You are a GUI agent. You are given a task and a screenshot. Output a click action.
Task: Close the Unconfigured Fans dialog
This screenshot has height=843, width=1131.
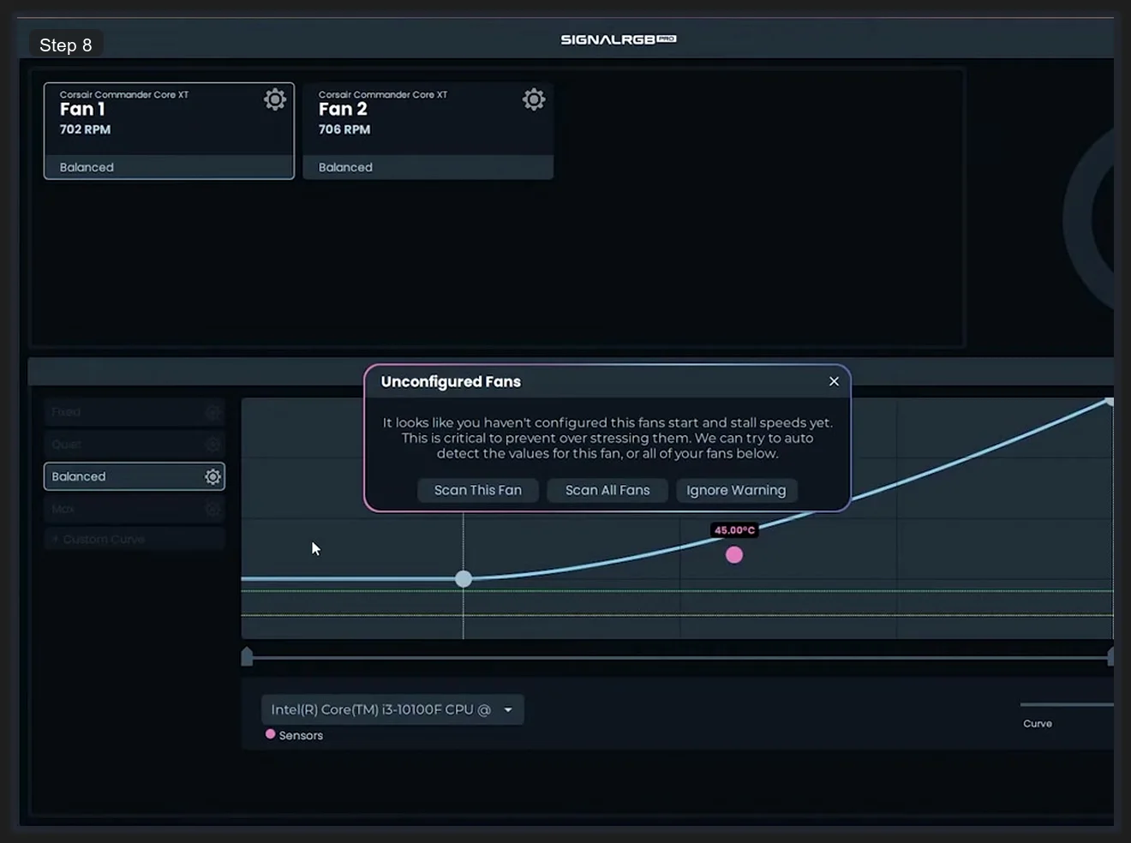click(x=834, y=381)
